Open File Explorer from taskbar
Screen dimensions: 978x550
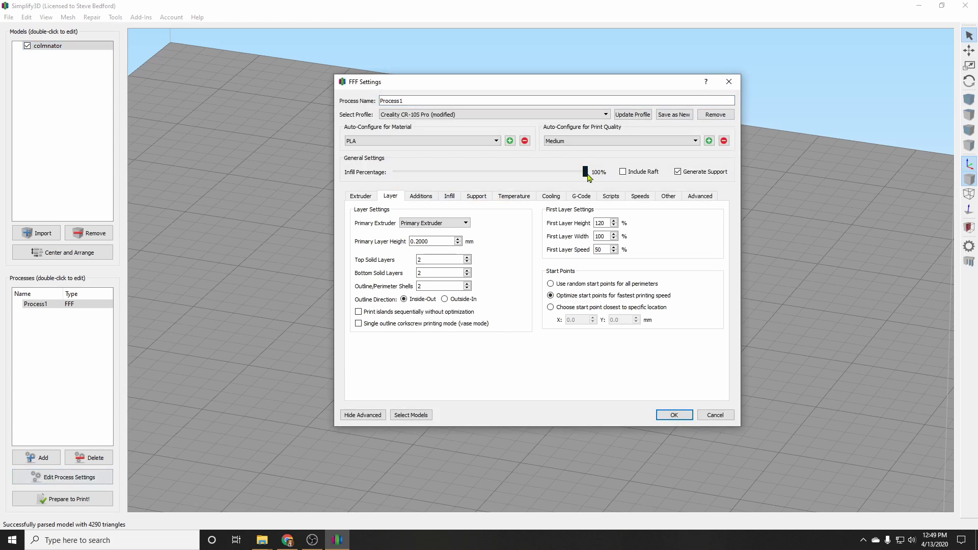262,540
